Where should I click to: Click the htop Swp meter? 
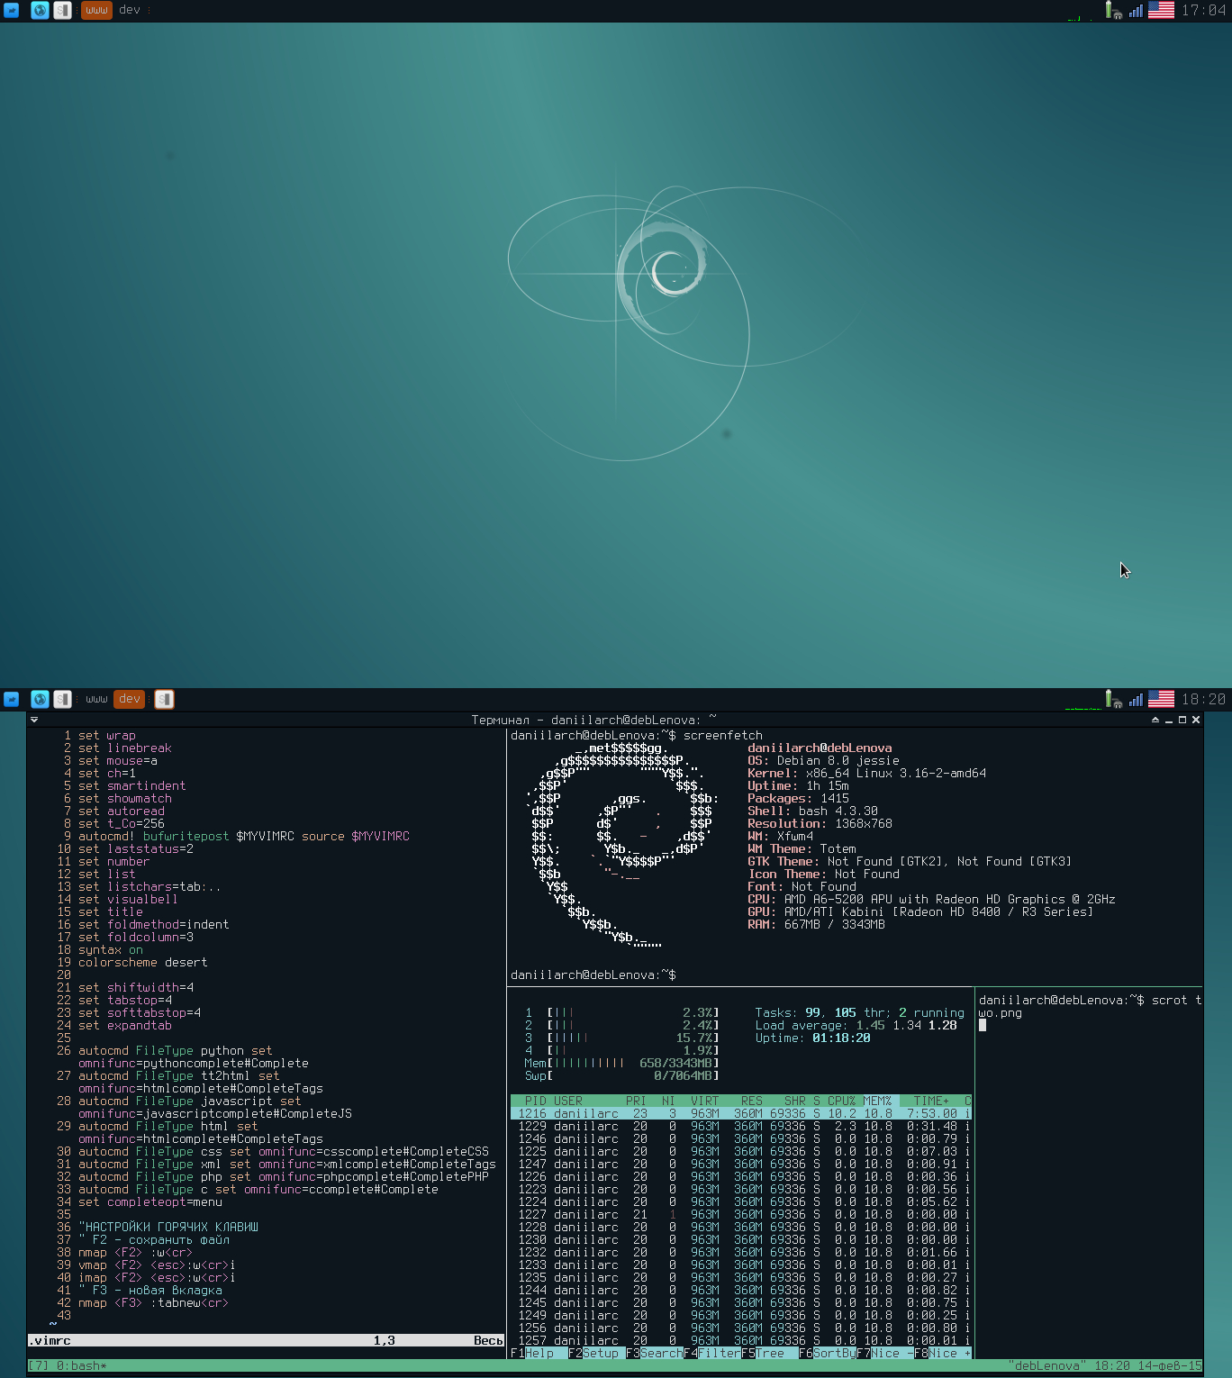coord(622,1075)
